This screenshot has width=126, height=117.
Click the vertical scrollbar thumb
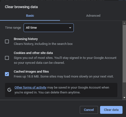click(x=124, y=54)
